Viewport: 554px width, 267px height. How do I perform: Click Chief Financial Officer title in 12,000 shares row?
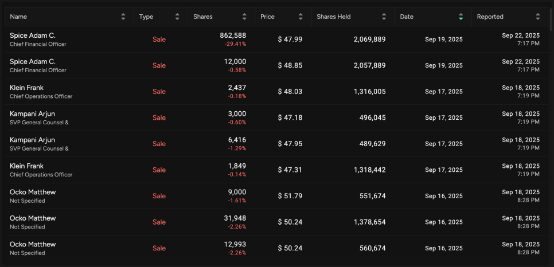[x=38, y=70]
